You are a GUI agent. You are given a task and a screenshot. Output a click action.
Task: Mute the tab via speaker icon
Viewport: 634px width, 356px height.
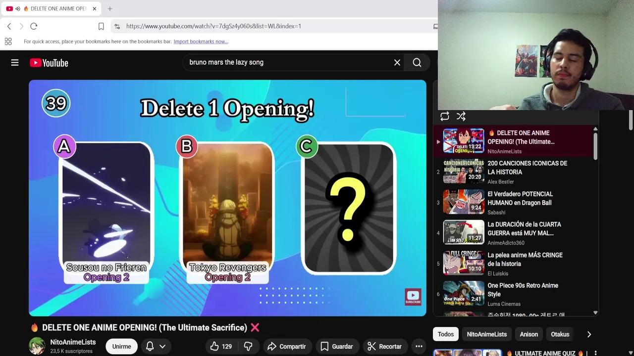(18, 8)
